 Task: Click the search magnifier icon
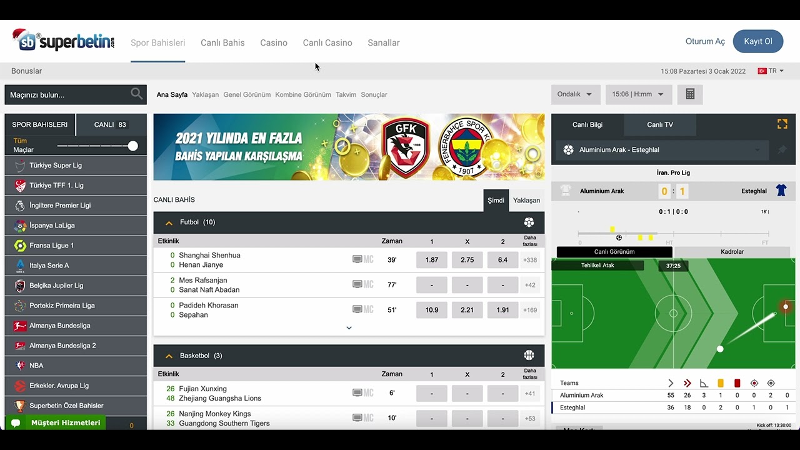click(x=136, y=94)
